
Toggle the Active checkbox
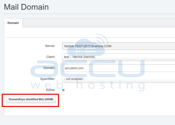point(63,90)
